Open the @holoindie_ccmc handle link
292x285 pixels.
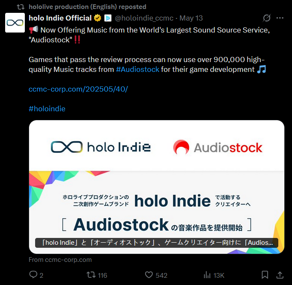(144, 18)
